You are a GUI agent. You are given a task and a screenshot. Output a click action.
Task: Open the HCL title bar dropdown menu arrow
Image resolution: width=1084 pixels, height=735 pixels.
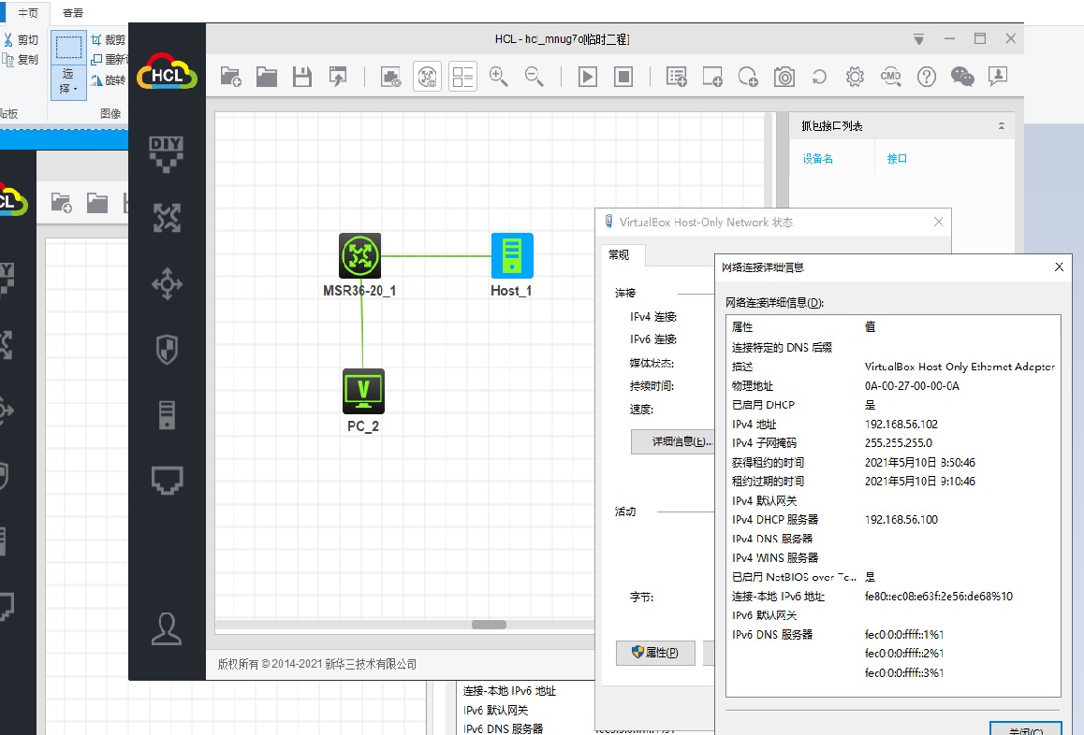(x=918, y=39)
